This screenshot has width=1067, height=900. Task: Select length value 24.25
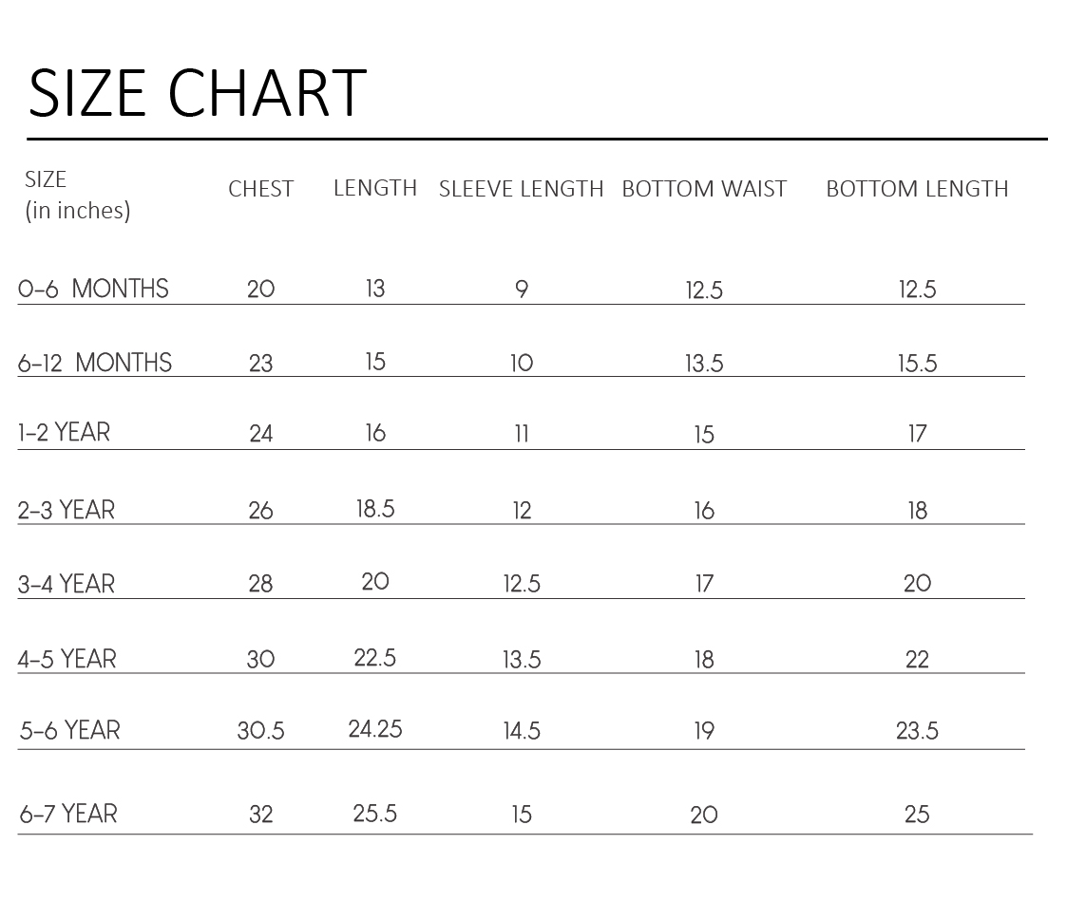pyautogui.click(x=375, y=729)
